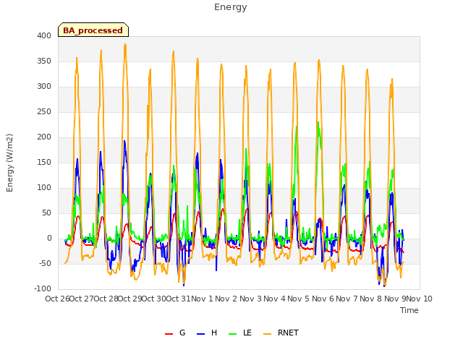Click the 250 y-axis tick label
463x347 pixels.
[x=44, y=112]
